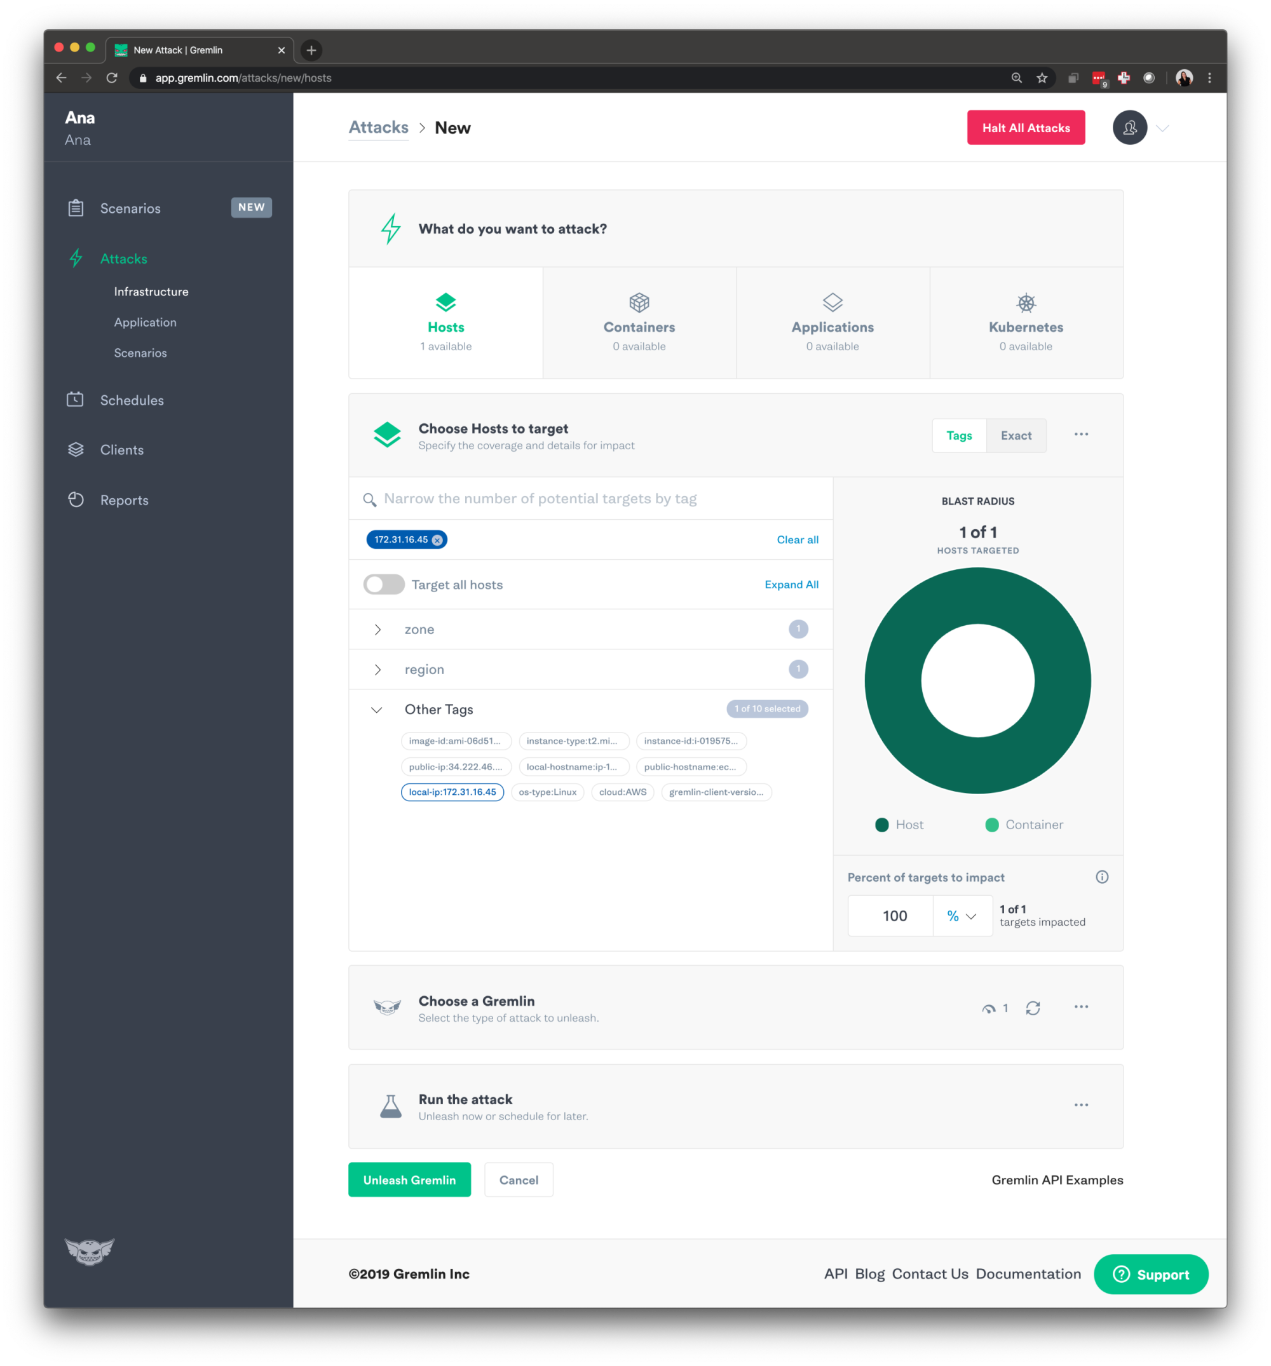Select the gremlin-client-versio tag
Viewport: 1271px width, 1366px height.
(716, 792)
